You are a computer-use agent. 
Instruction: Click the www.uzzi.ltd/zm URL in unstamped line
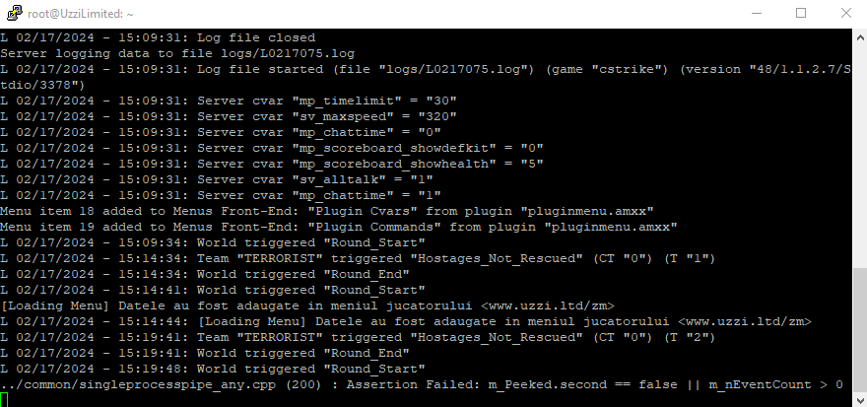548,305
